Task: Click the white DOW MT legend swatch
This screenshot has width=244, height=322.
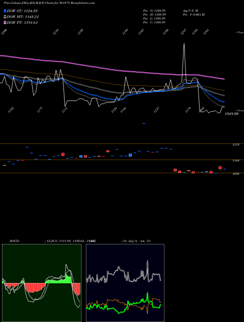Action: click(5, 17)
